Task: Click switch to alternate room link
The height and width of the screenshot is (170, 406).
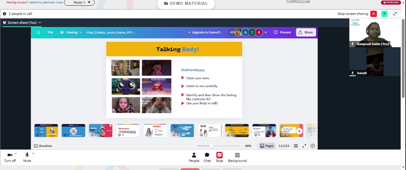Action: pyautogui.click(x=46, y=2)
